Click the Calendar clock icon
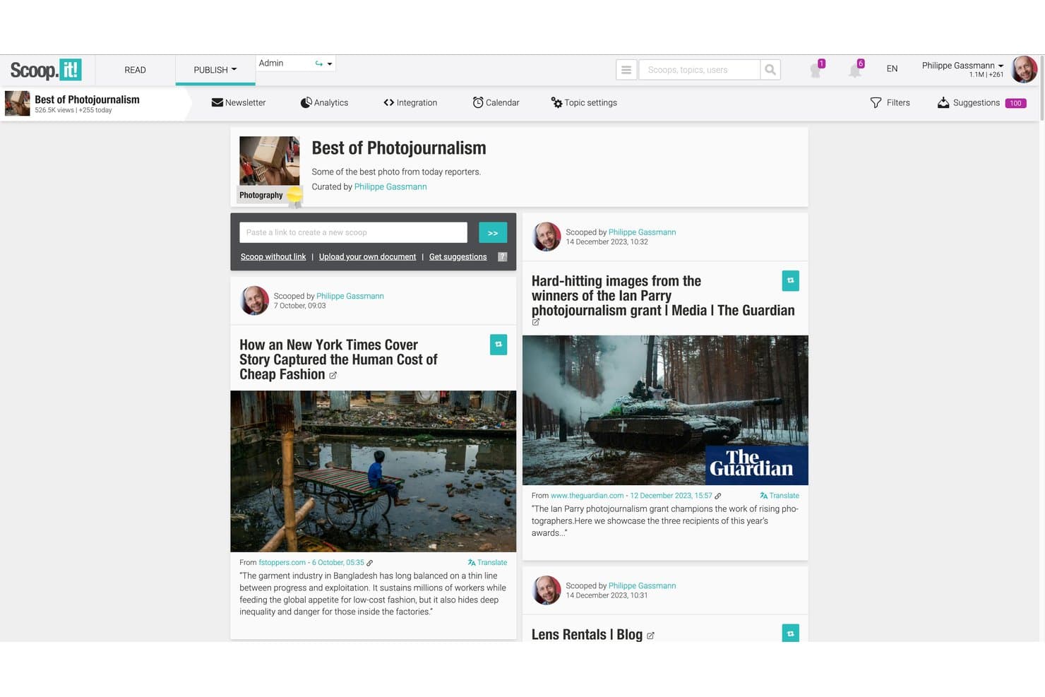 pyautogui.click(x=478, y=103)
